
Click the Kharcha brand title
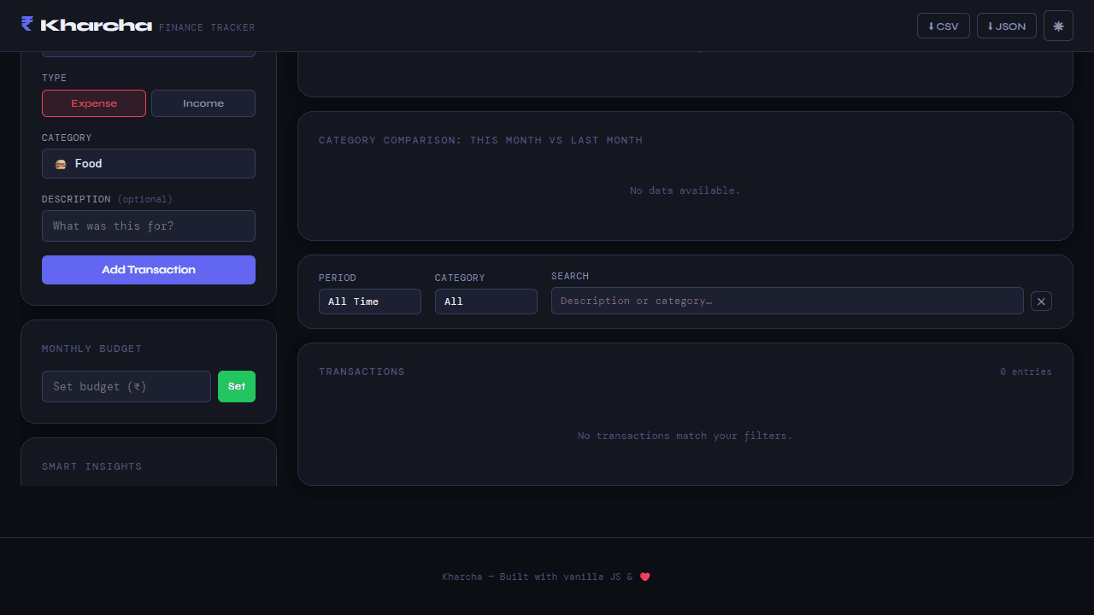coord(96,26)
